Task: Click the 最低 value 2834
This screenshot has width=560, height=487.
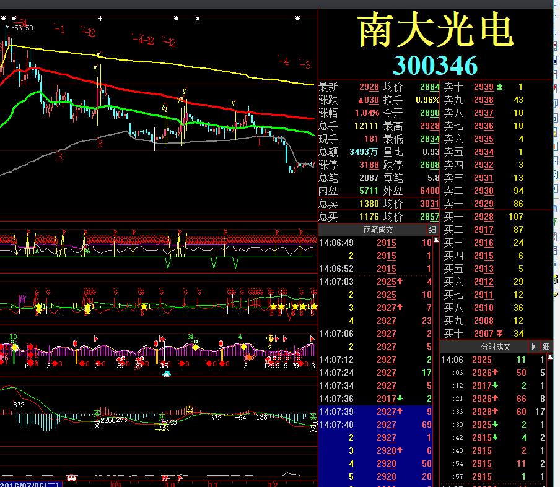Action: click(430, 139)
